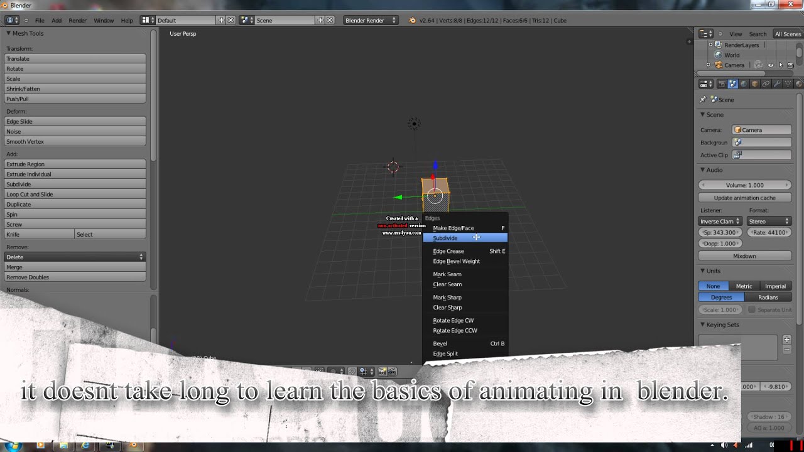This screenshot has width=804, height=452.
Task: Expand the Camera tree item
Action: click(709, 65)
